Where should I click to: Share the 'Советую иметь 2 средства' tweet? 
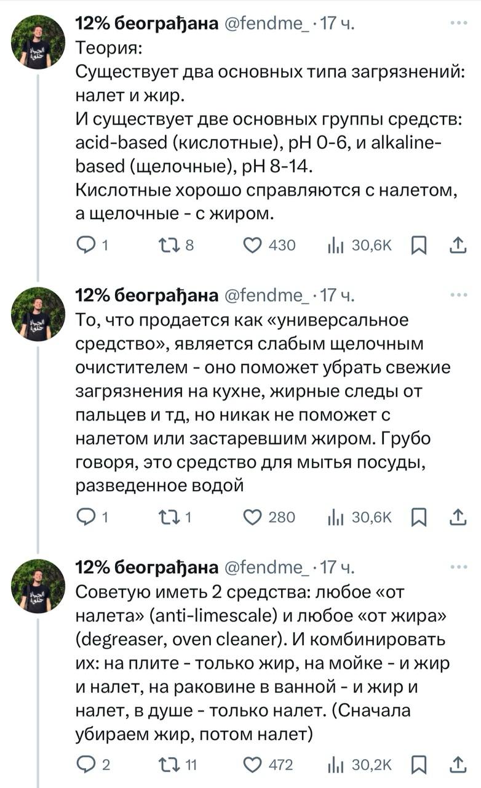point(458,765)
